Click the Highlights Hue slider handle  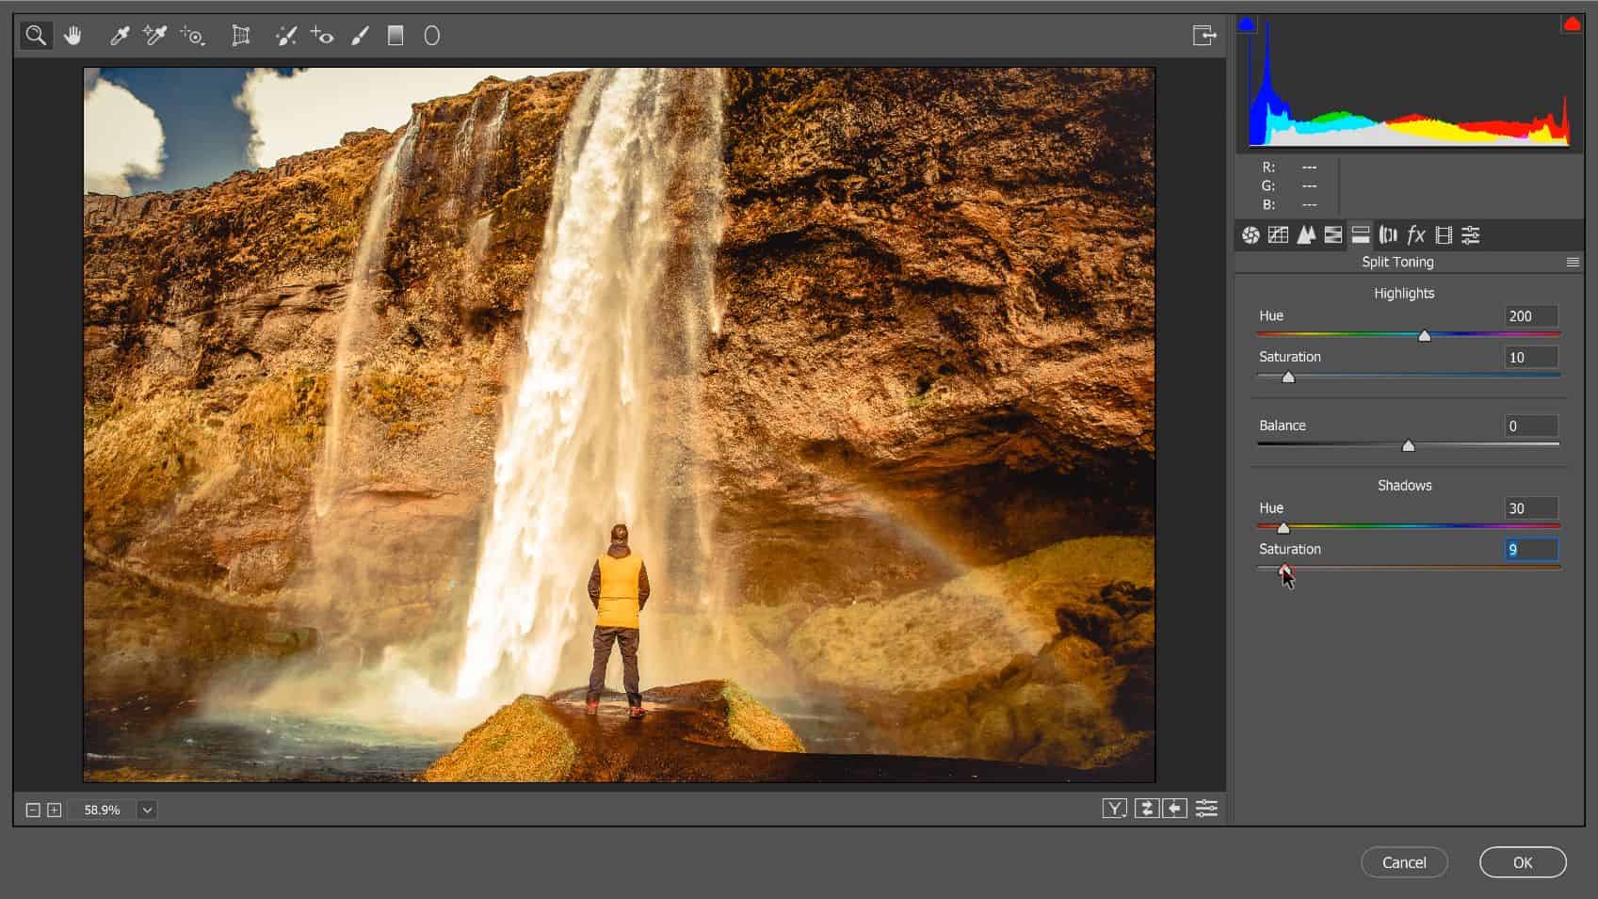click(x=1424, y=335)
